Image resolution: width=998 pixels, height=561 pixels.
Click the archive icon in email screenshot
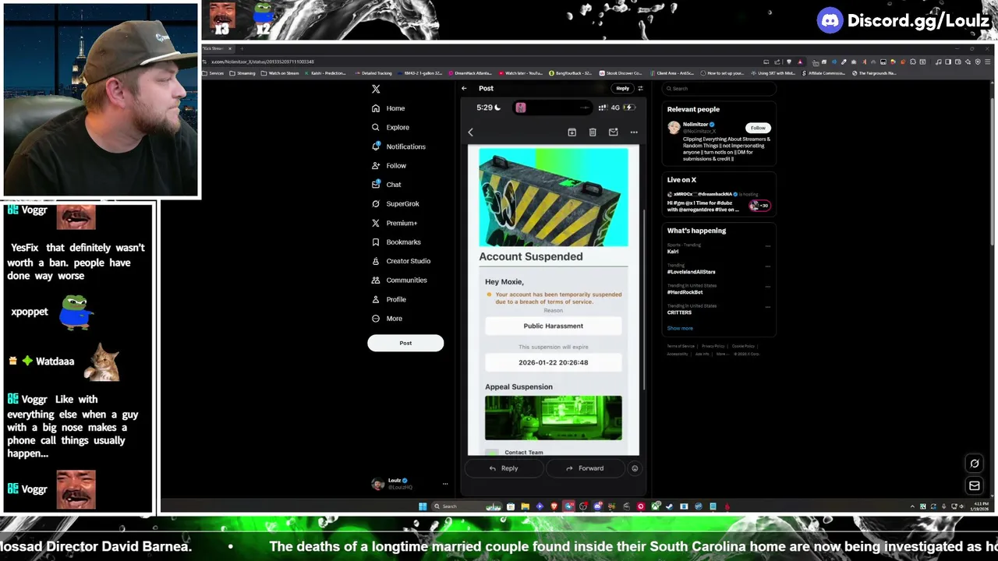pyautogui.click(x=572, y=132)
